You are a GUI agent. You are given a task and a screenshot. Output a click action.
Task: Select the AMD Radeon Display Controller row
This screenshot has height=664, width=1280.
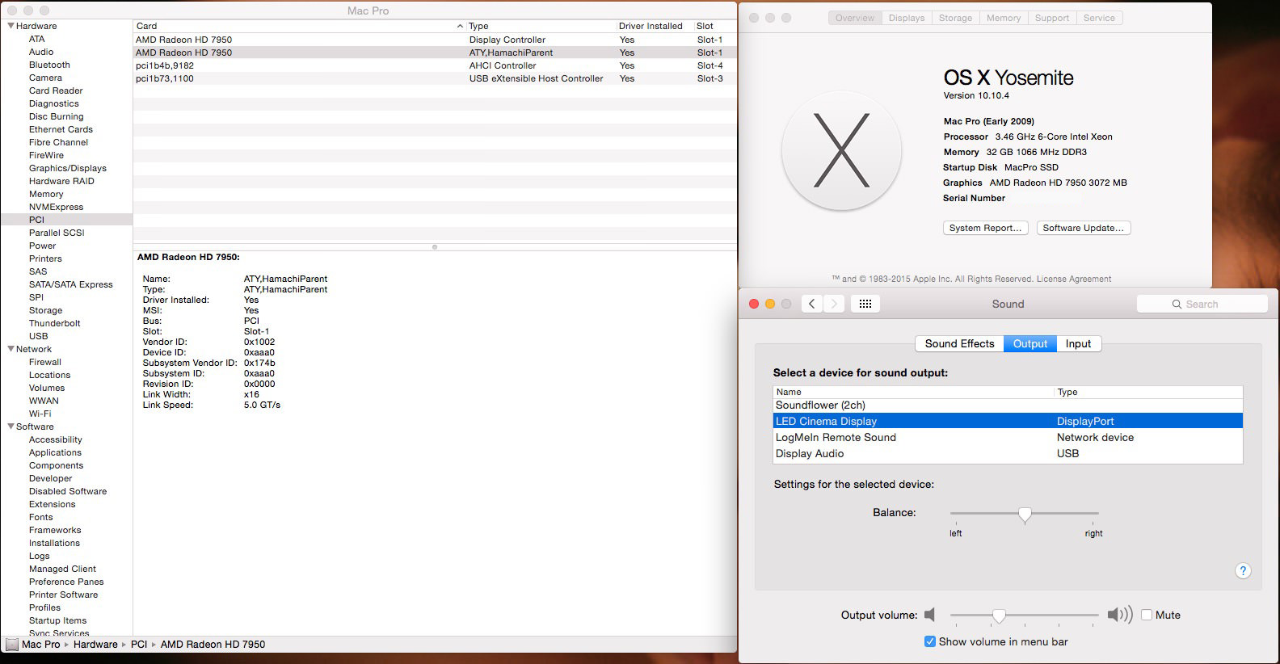point(435,40)
